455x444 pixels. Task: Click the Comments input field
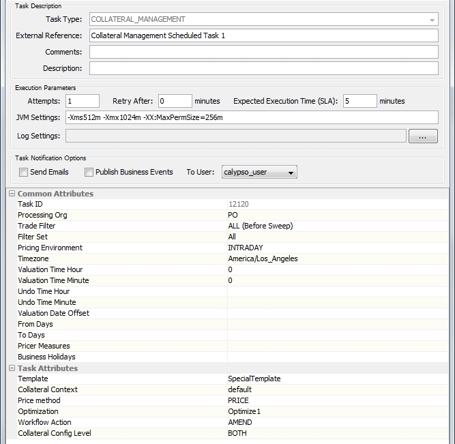point(263,52)
